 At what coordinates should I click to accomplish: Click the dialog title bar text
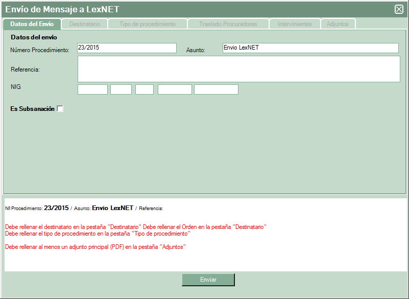[62, 9]
